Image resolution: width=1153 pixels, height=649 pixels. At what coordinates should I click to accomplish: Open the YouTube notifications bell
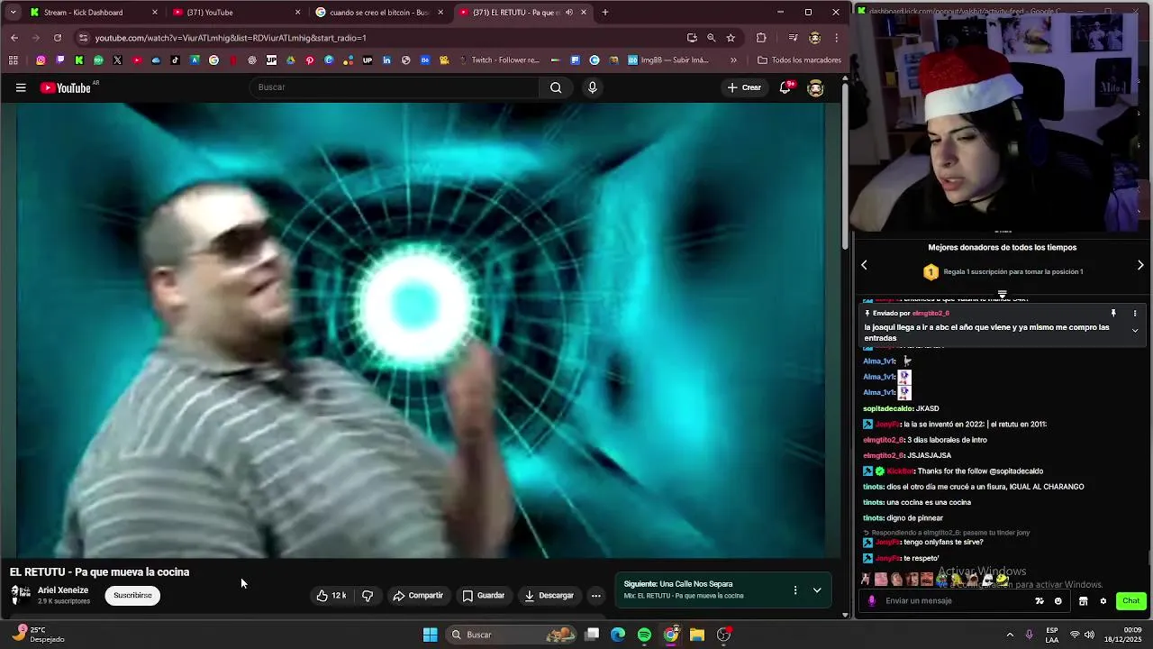coord(785,87)
